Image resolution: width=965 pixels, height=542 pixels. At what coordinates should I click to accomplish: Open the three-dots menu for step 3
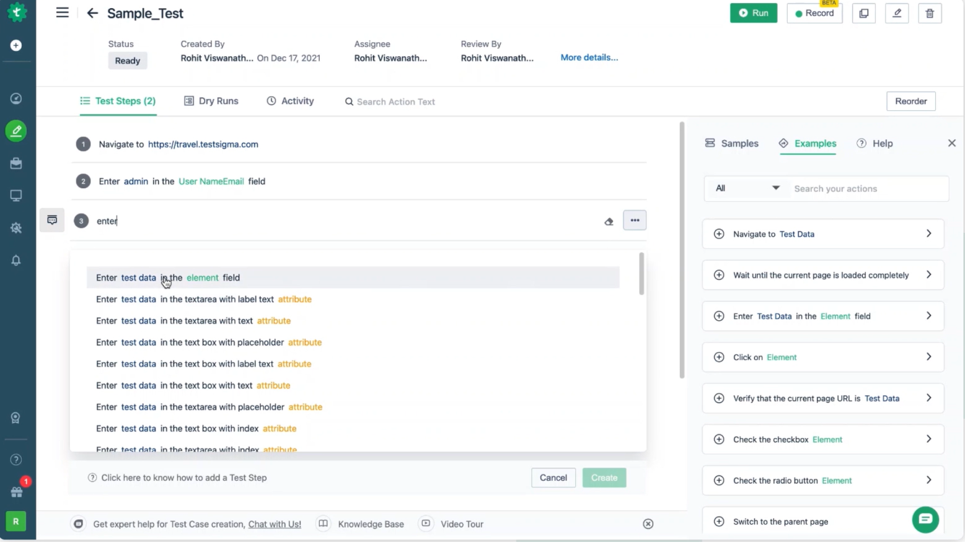635,221
